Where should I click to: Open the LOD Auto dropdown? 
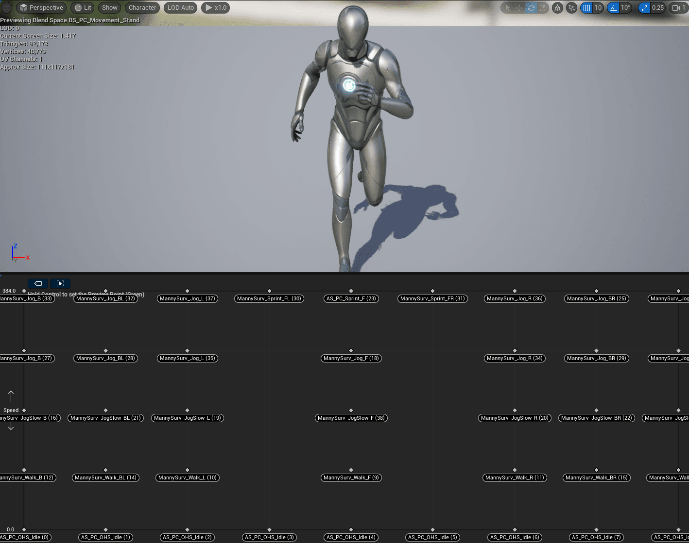coord(181,8)
